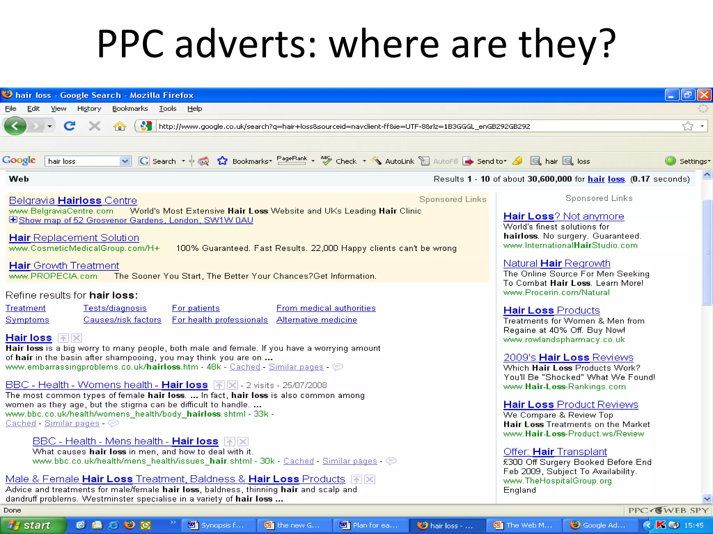Click the scrollbar up arrow

(x=707, y=175)
